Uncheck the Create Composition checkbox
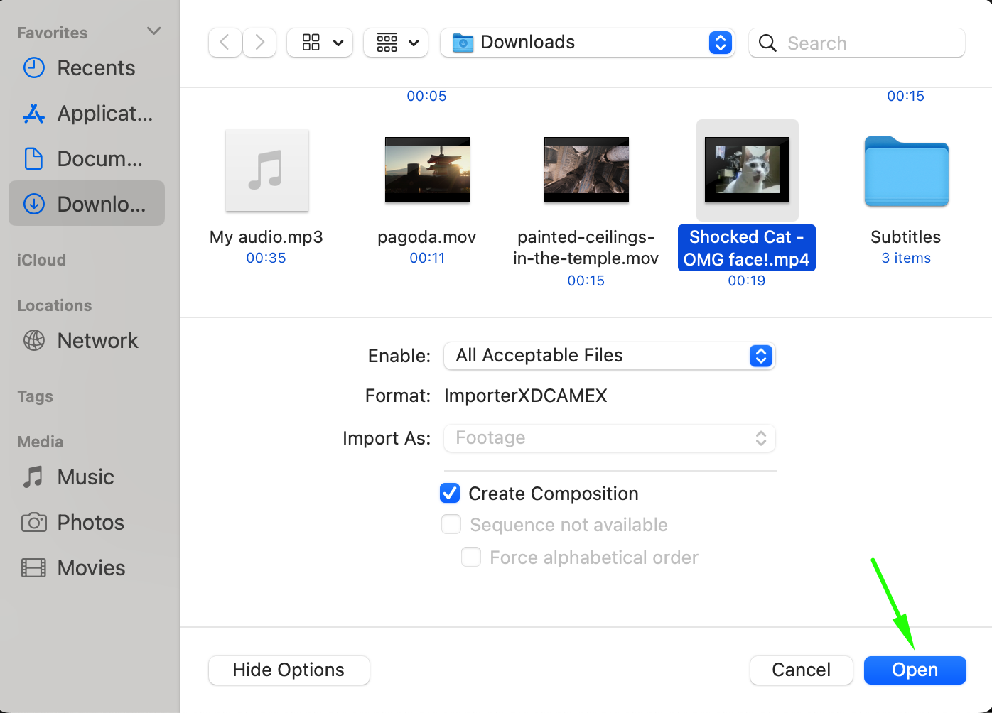This screenshot has width=992, height=713. 450,494
